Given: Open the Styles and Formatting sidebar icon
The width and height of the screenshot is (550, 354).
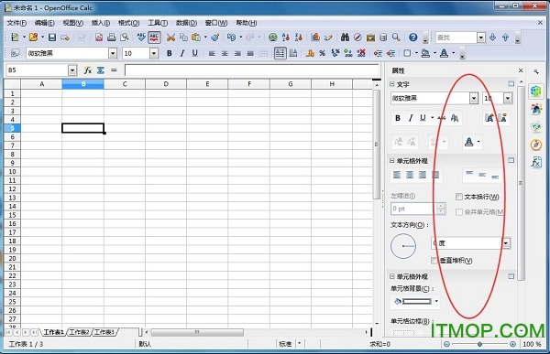Looking at the screenshot, I should 536,109.
